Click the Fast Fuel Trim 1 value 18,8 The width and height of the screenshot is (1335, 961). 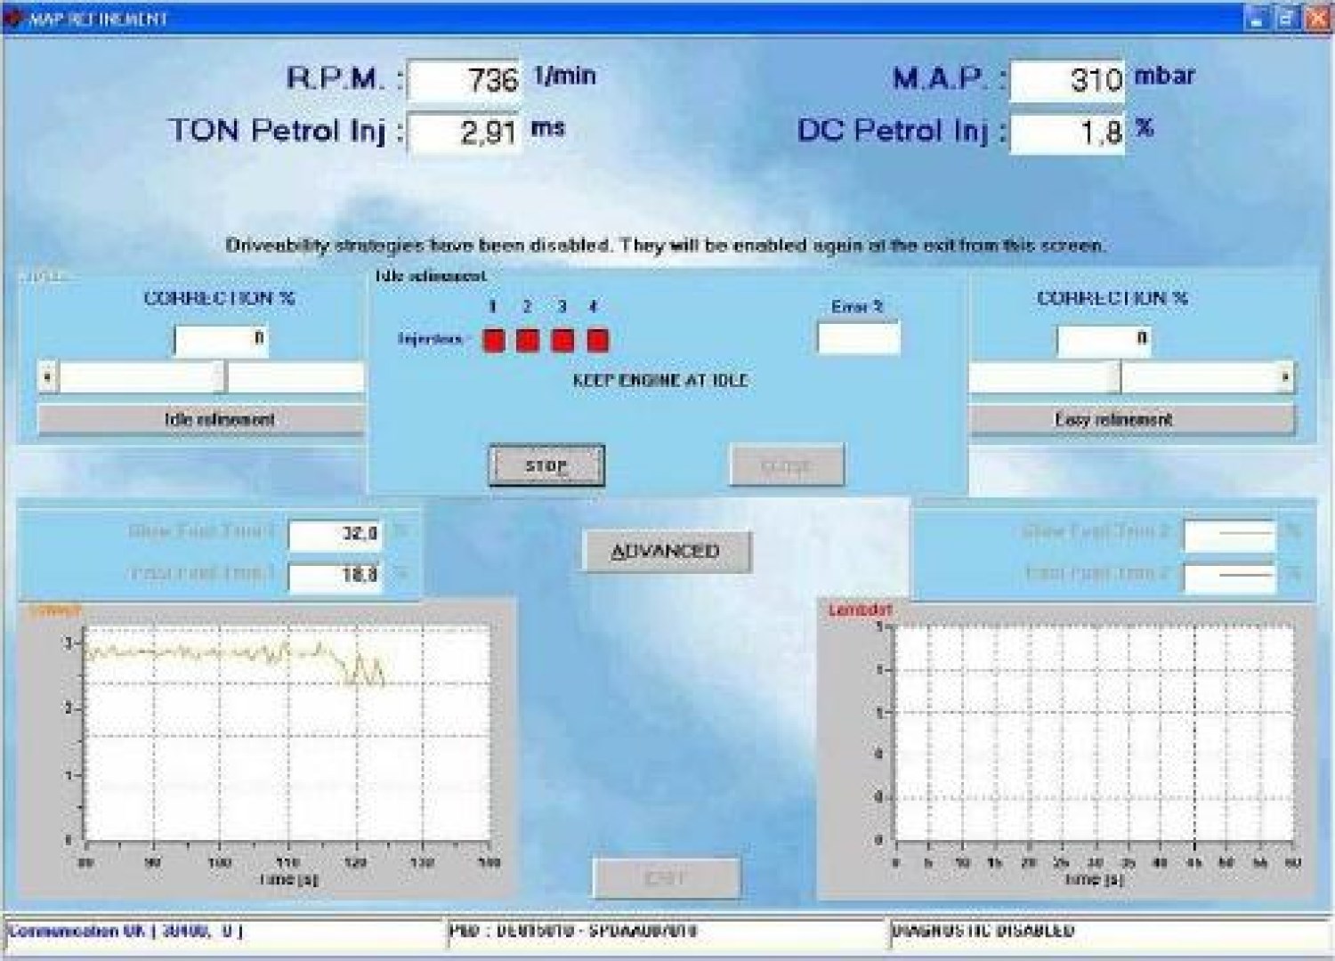click(x=336, y=576)
